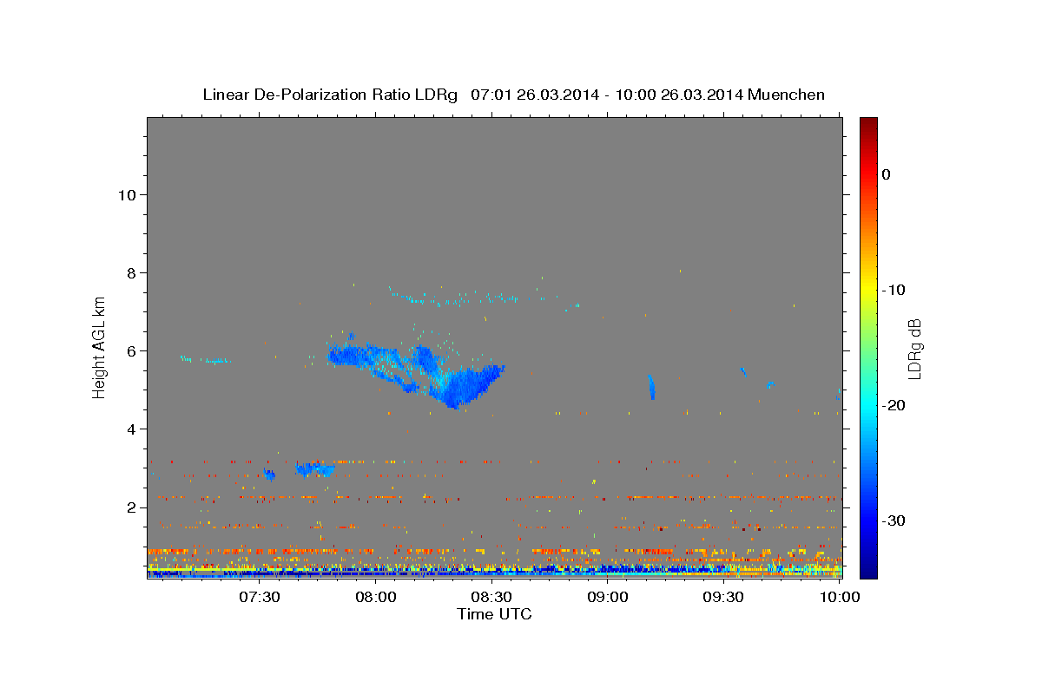Click the 'Time UTC' axis label

[494, 614]
